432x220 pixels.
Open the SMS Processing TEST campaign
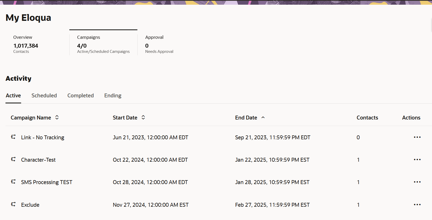47,182
